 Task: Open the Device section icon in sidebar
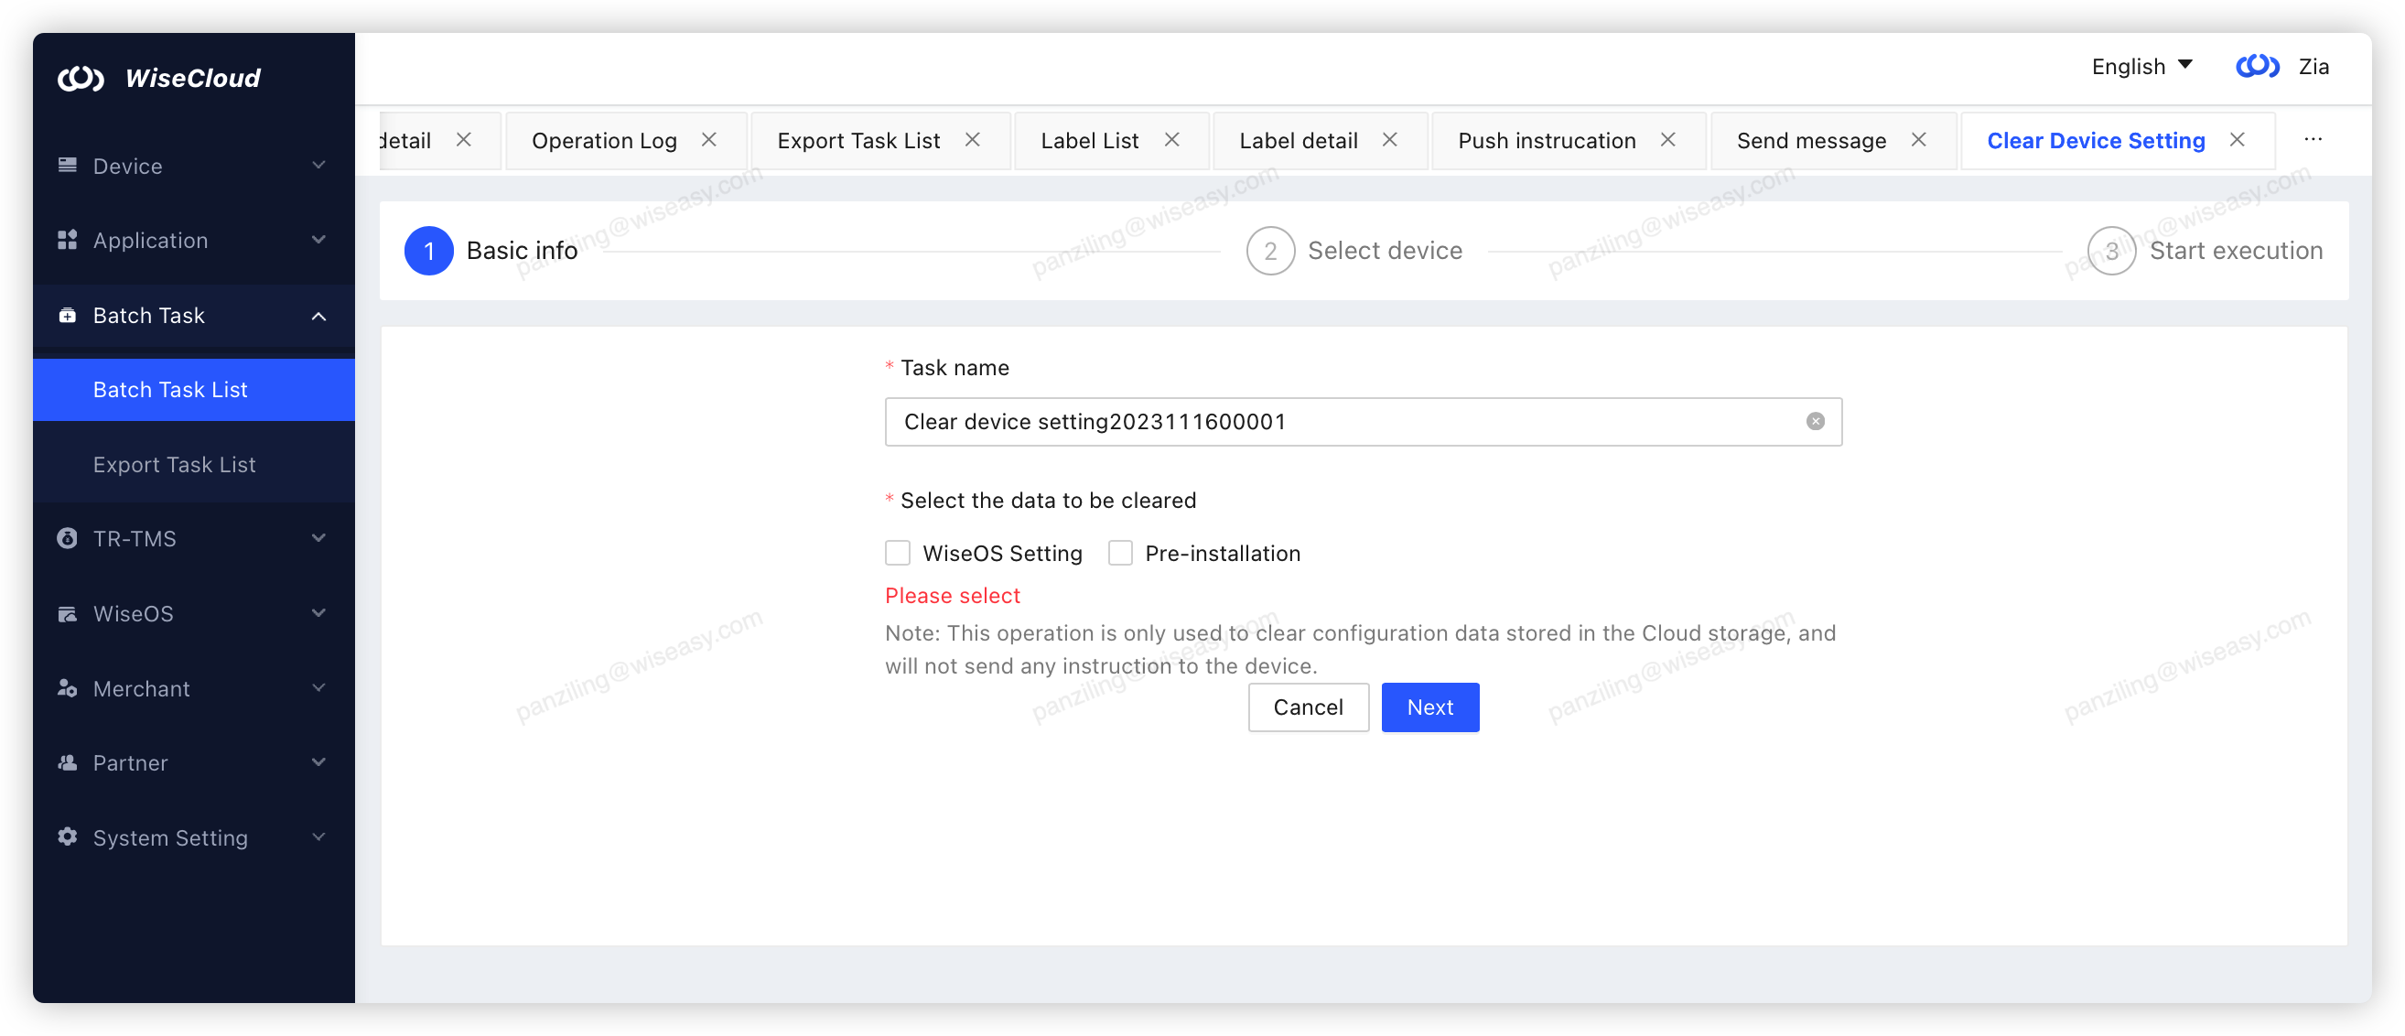click(66, 166)
